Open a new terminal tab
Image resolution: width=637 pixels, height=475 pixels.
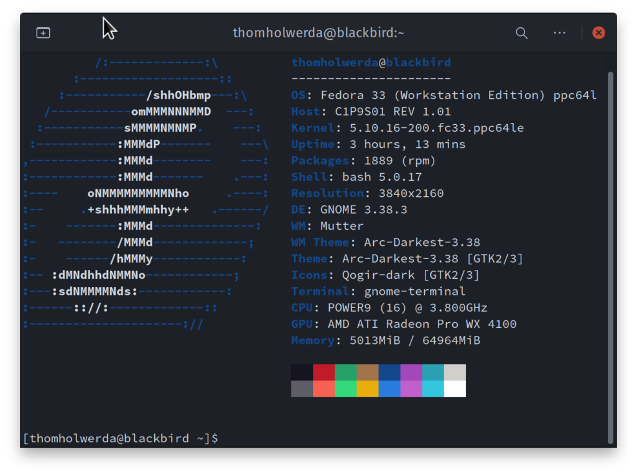click(x=43, y=32)
